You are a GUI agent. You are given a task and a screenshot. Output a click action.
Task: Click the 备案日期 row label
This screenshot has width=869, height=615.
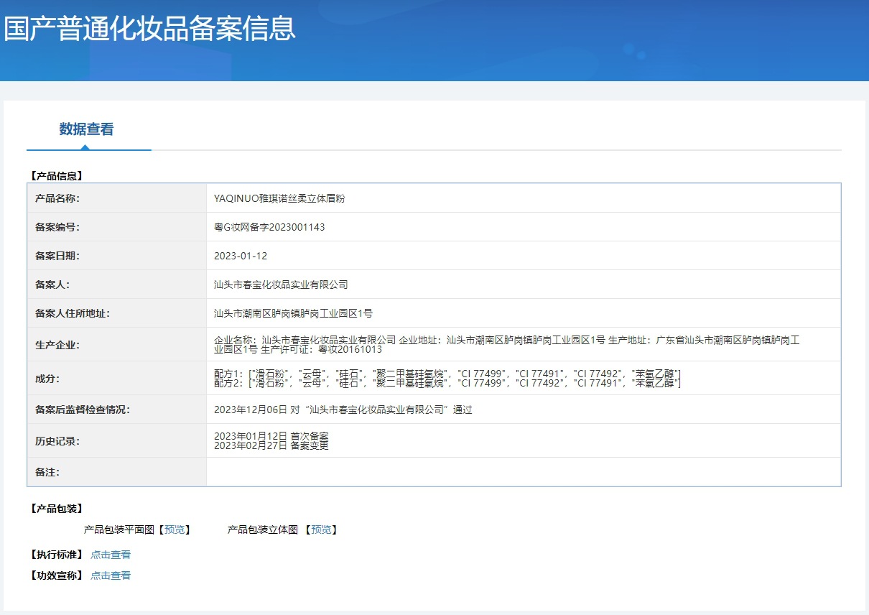point(57,256)
